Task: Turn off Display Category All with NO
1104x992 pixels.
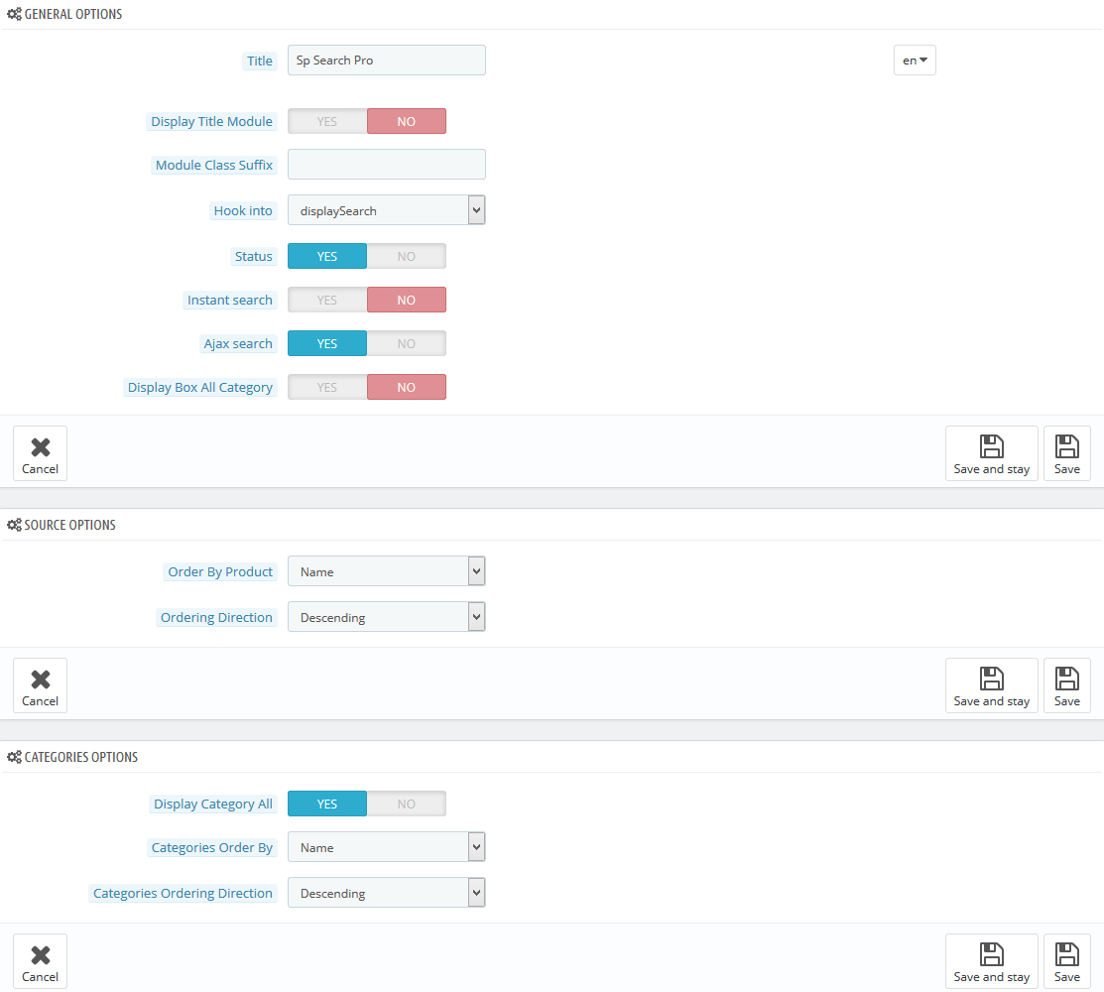Action: (407, 805)
